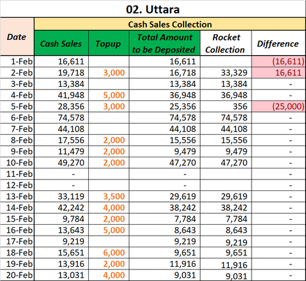Screen dimensions: 306x281
Task: Select the 'Rocket Collection' column header
Action: (x=226, y=43)
